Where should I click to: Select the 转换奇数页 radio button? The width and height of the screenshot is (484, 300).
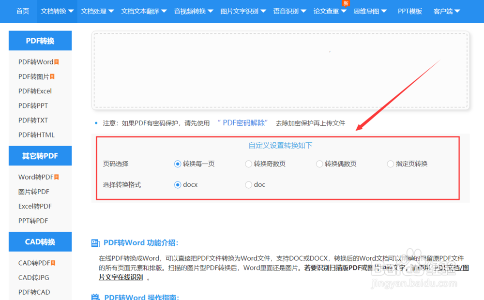pyautogui.click(x=248, y=164)
